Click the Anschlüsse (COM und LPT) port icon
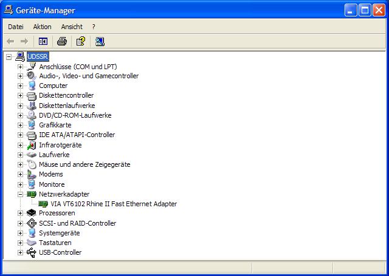The image size is (389, 276). tap(32, 67)
